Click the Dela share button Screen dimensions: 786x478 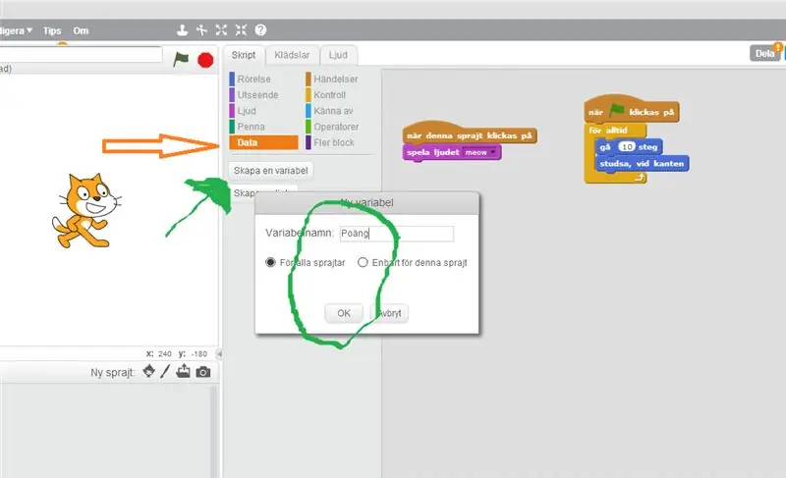click(765, 53)
